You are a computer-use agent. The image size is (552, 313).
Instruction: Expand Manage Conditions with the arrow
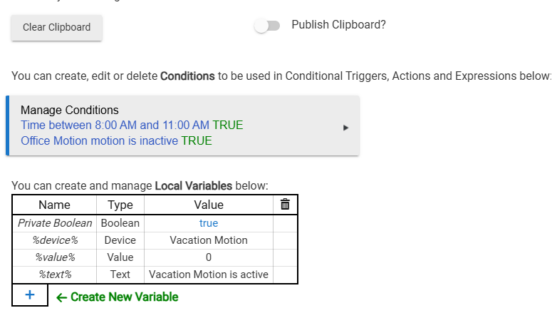(x=346, y=128)
